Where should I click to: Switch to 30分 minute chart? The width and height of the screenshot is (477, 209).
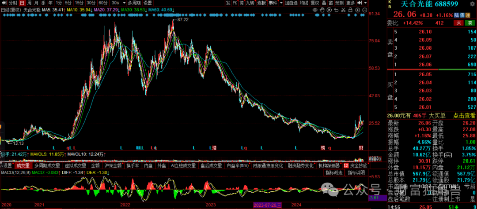click(91, 3)
